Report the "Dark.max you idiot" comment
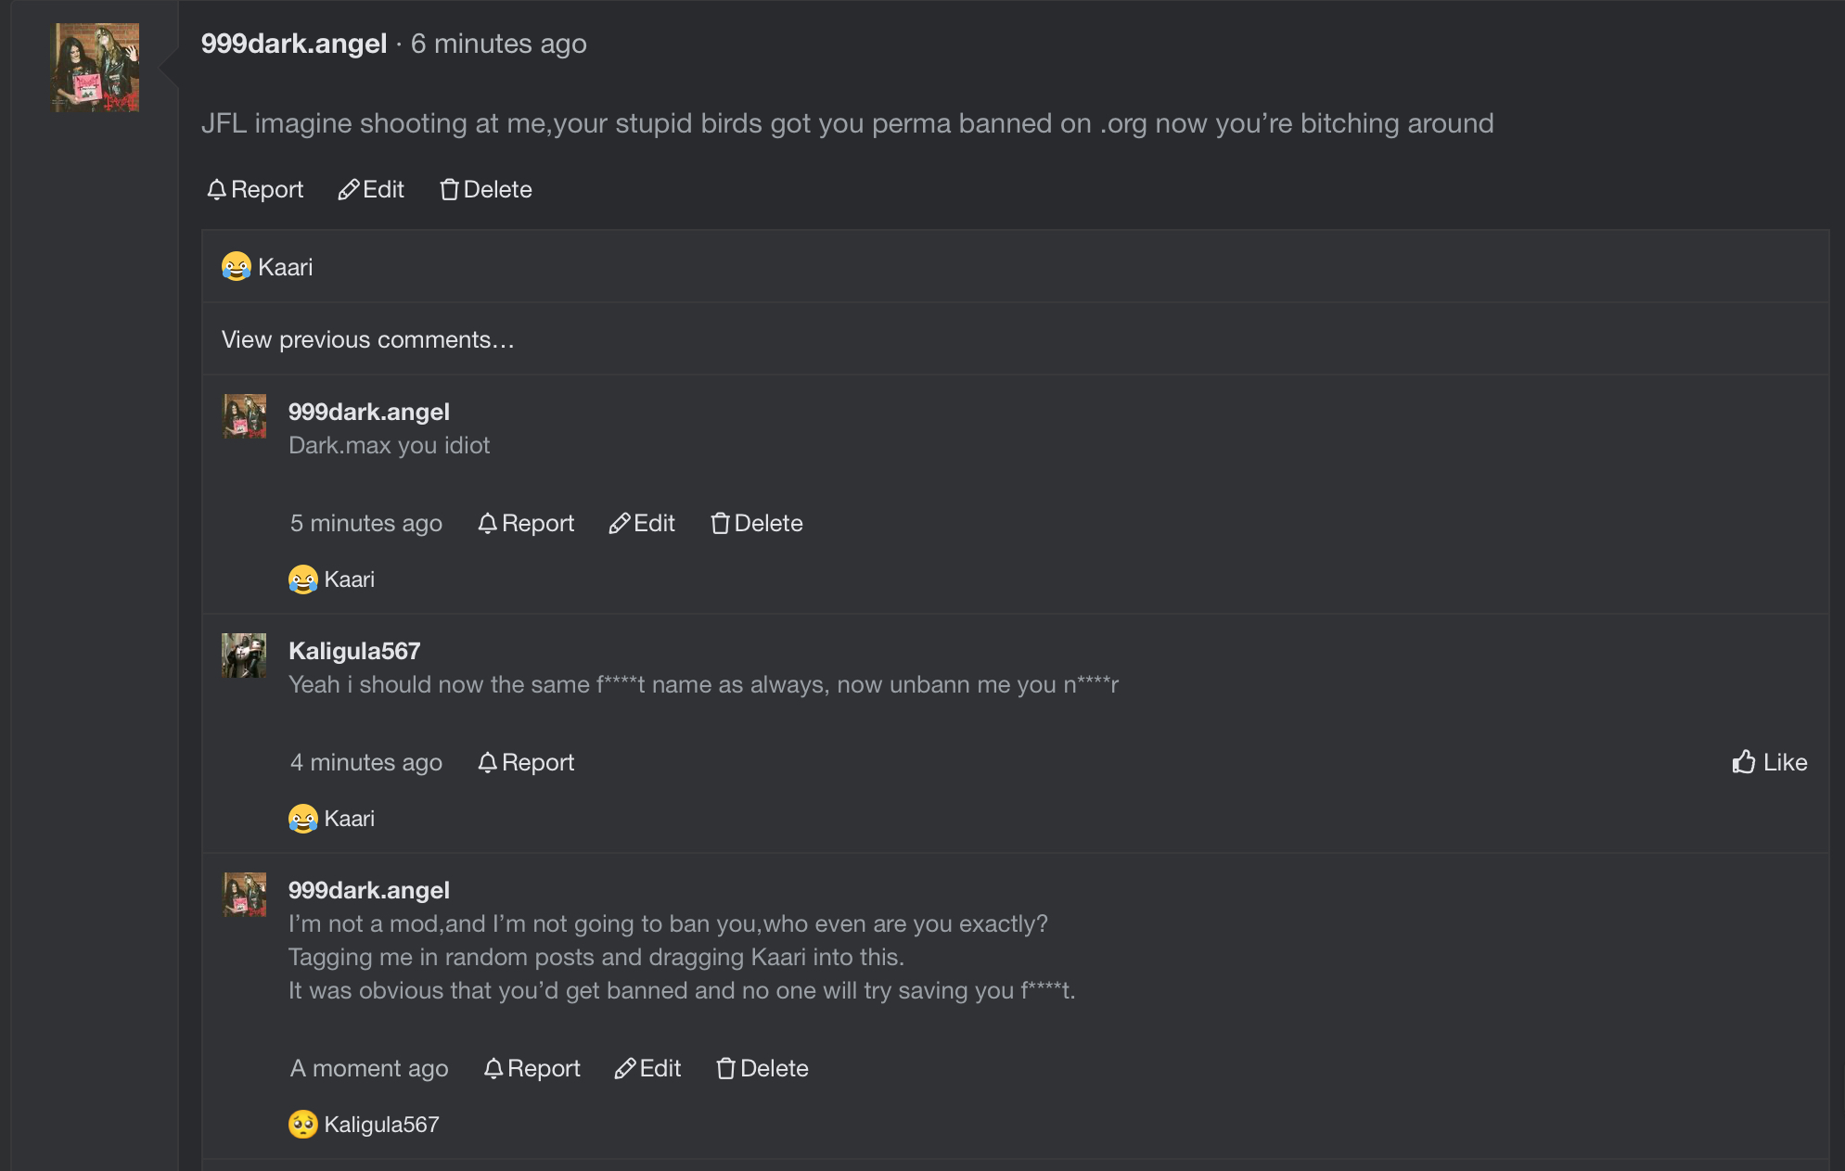This screenshot has height=1171, width=1845. [x=526, y=524]
